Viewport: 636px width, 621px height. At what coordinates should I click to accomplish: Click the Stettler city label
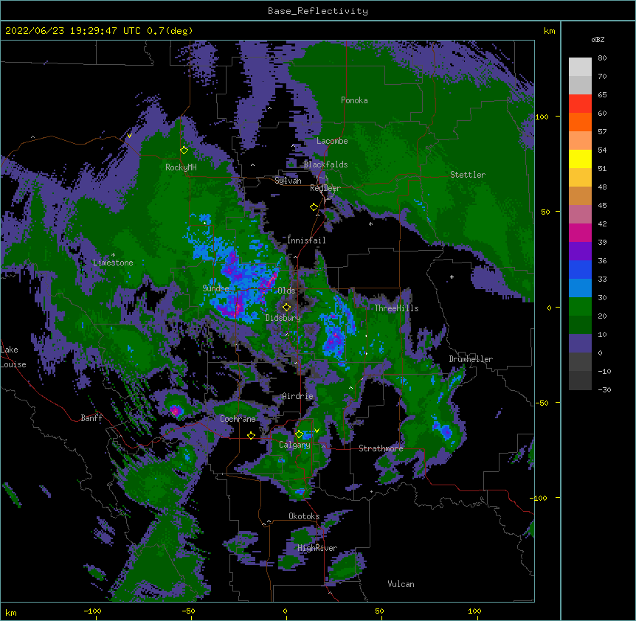[x=468, y=175]
